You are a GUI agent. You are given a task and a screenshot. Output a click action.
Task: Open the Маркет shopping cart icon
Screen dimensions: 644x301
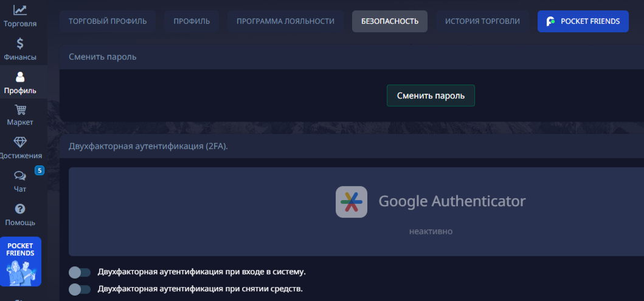pyautogui.click(x=20, y=110)
